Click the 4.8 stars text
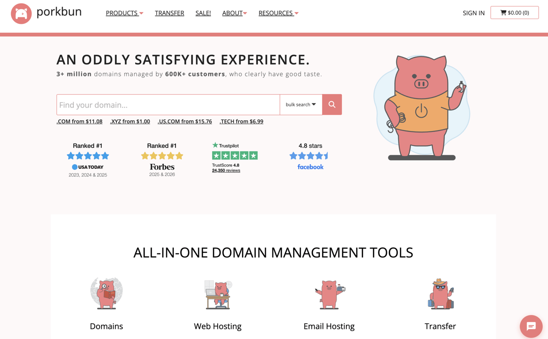Image resolution: width=548 pixels, height=339 pixels. coord(310,146)
